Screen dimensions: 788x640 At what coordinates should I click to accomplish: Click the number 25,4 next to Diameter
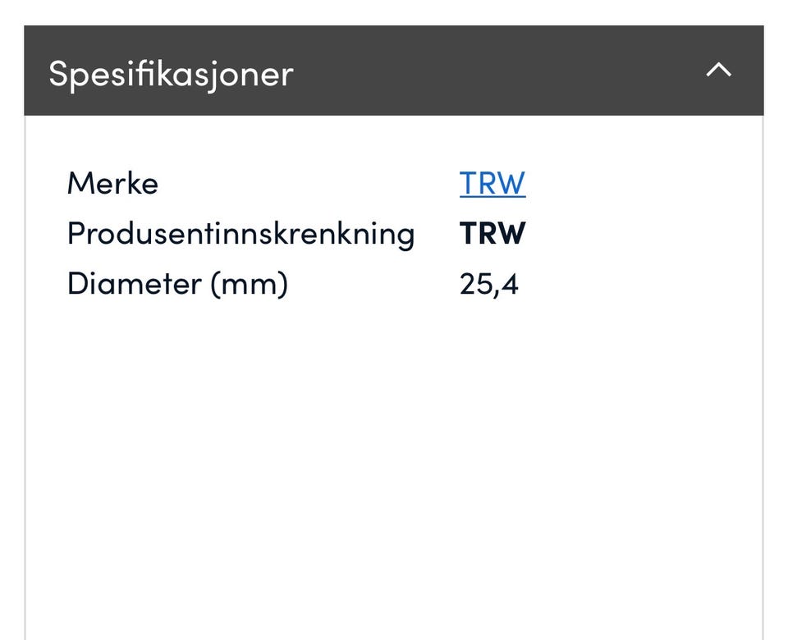coord(488,285)
